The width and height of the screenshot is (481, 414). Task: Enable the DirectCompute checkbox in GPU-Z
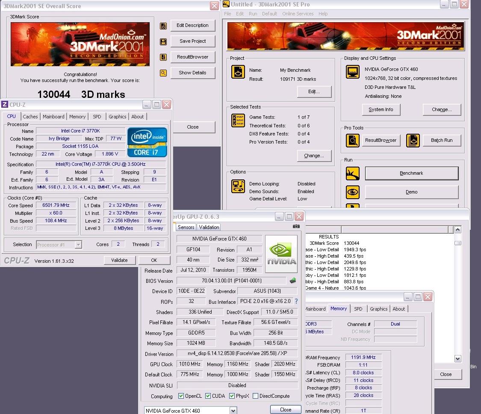click(255, 396)
